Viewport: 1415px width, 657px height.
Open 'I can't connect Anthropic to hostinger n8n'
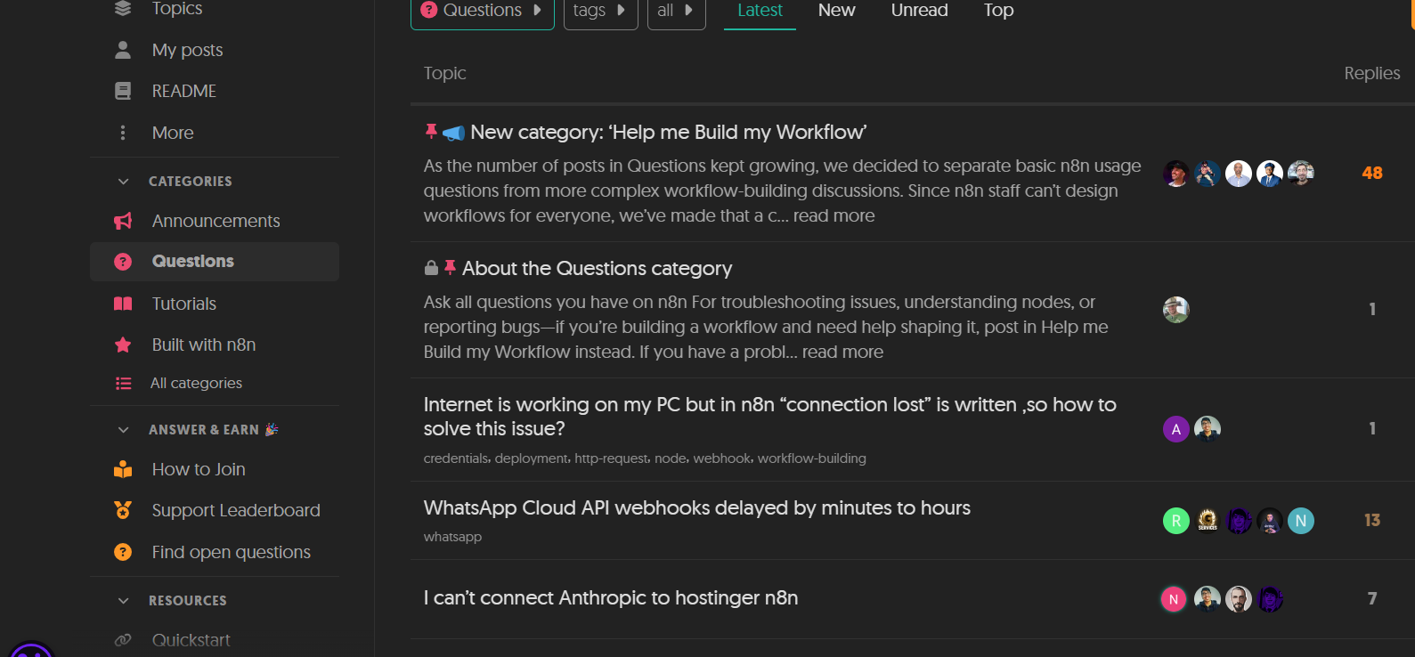pyautogui.click(x=610, y=597)
